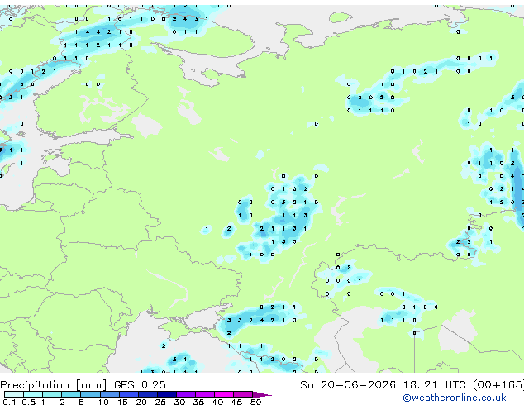
Task: Click the dark navy swatch between 25 and 30
Action: click(x=166, y=394)
